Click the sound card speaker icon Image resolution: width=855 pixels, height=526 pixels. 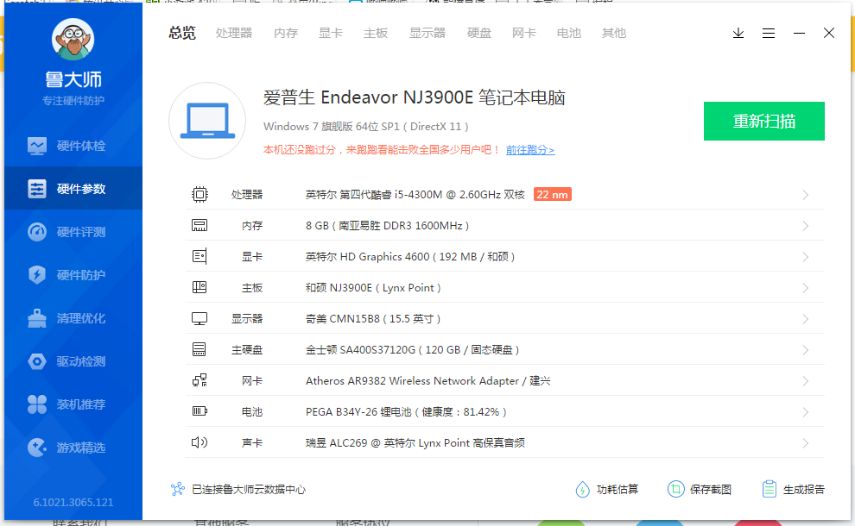199,442
